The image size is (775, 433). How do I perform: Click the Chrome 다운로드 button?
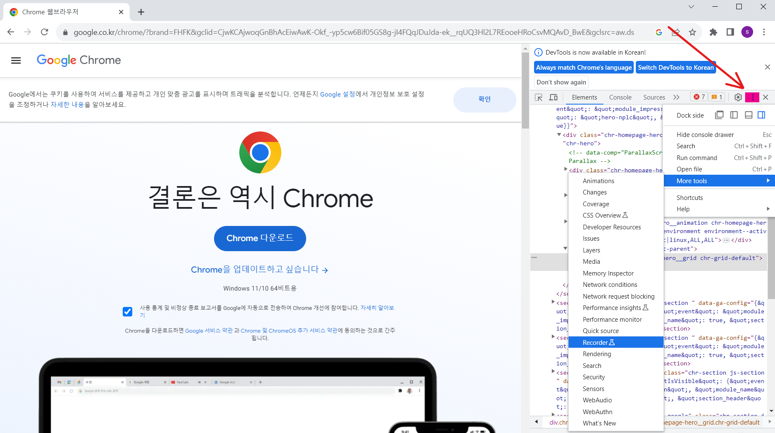point(260,238)
